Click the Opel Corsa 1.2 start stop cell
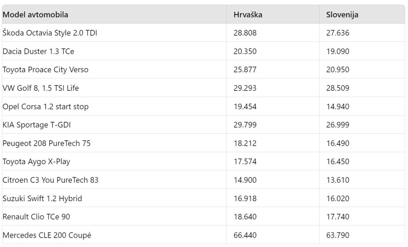 pyautogui.click(x=46, y=107)
